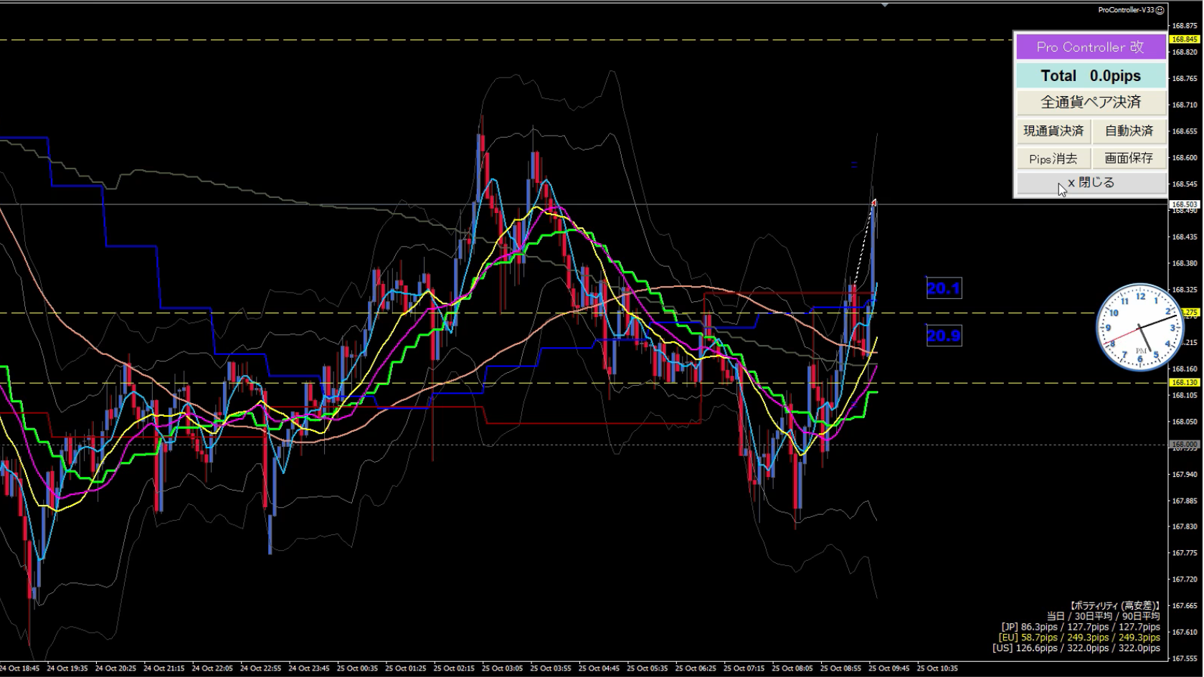Click the 168.000 gray price tag
The width and height of the screenshot is (1204, 677).
(x=1185, y=445)
